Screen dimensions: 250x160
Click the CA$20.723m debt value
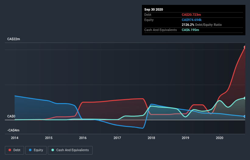[191, 15]
